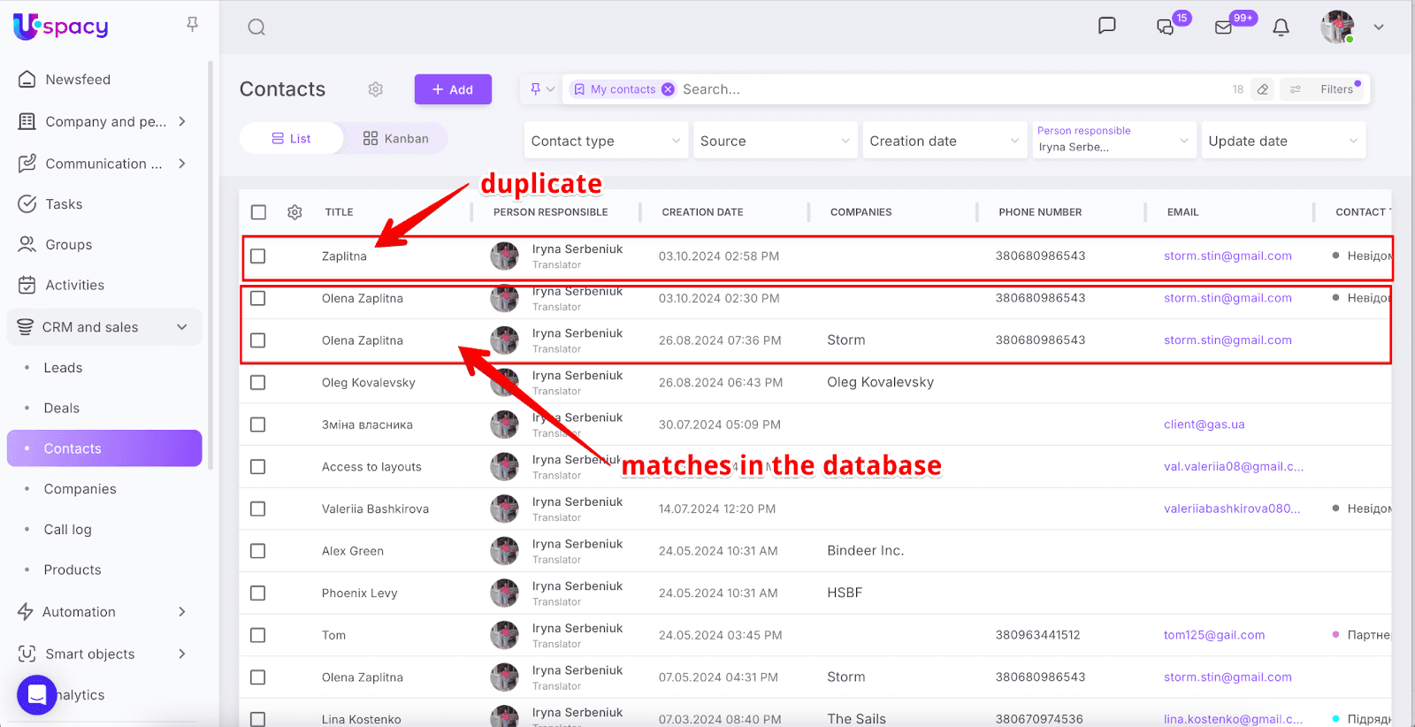
Task: Pin the sidebar using the pin icon
Action: (x=192, y=25)
